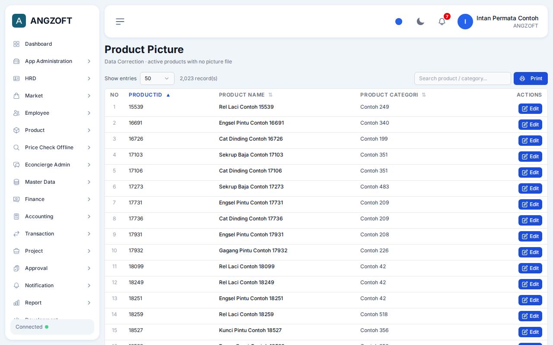Image resolution: width=553 pixels, height=345 pixels.
Task: Click the Product box icon
Action: tap(16, 130)
